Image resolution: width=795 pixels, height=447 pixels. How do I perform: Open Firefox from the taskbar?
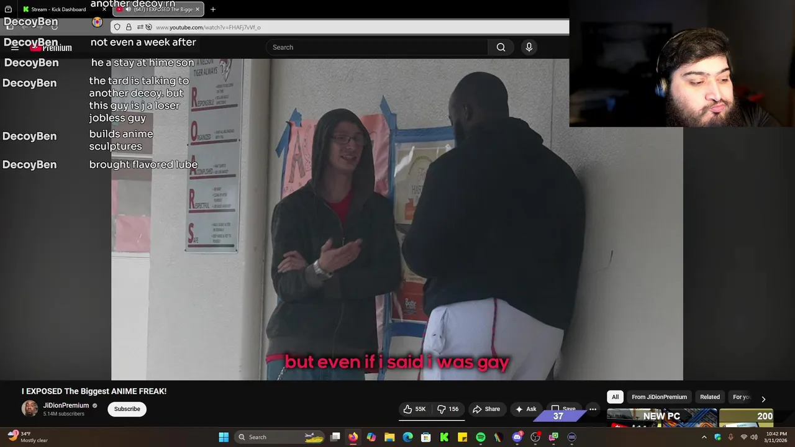click(x=353, y=437)
